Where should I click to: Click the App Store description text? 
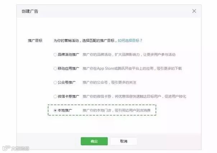click(x=132, y=68)
